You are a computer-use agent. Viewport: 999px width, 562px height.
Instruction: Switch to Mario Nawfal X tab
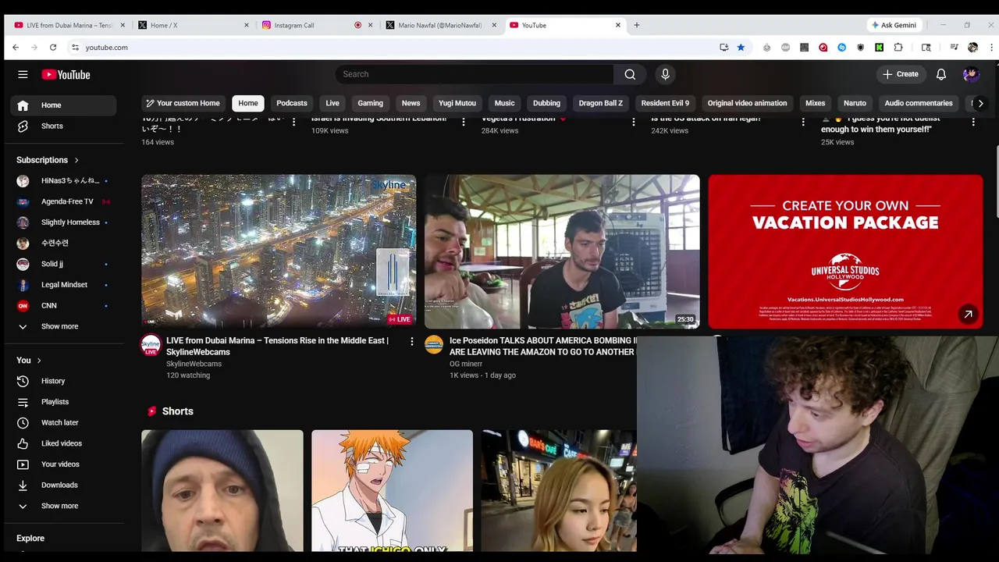441,25
